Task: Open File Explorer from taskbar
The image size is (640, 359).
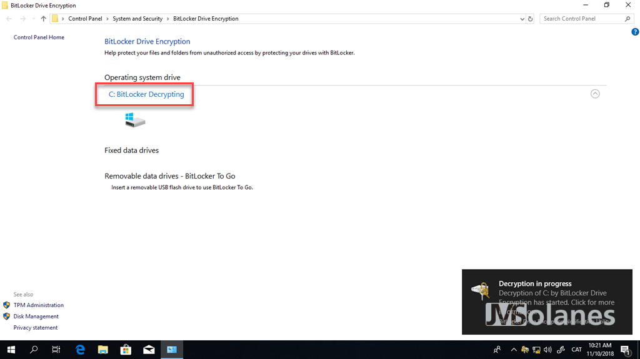Action: 103,350
